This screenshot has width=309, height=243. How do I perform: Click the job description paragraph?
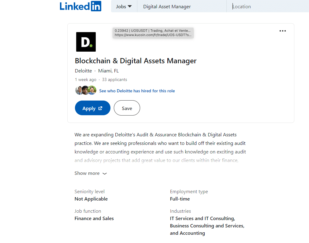click(x=160, y=148)
